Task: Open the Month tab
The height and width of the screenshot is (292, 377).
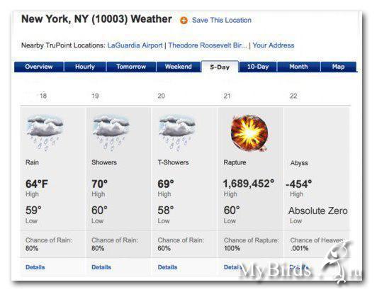Action: (x=298, y=67)
